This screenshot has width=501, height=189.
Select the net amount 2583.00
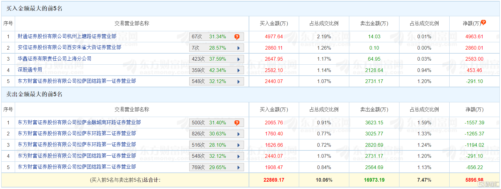tap(474, 59)
